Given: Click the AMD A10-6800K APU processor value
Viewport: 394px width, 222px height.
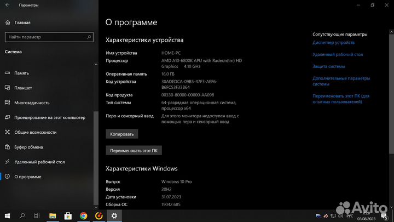Looking at the screenshot, I should click(201, 64).
